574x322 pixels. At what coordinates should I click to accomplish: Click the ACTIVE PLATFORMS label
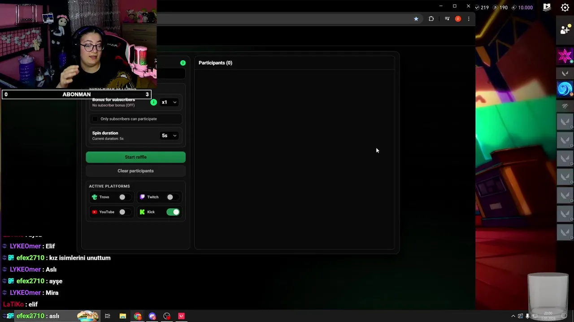point(109,186)
